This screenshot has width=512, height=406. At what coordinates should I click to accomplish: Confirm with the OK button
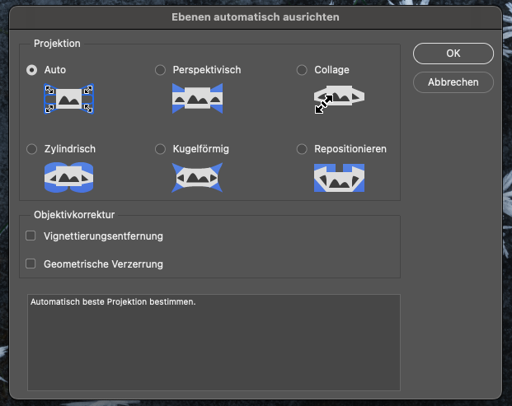click(x=453, y=54)
